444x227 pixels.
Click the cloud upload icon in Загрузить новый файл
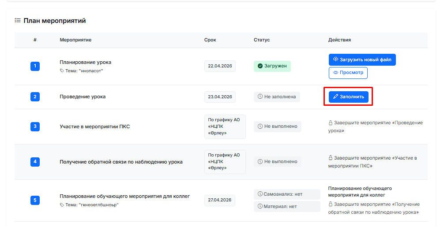[335, 60]
